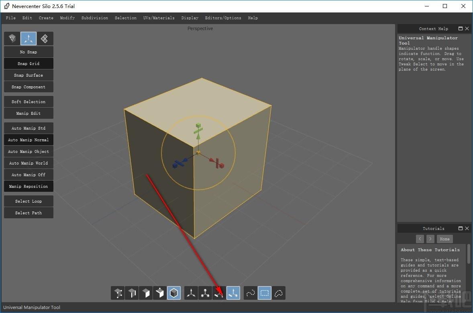Screen dimensions: 473x313
Task: Click the 'Universal Manipulator Tool' status bar text
Action: tap(32, 307)
